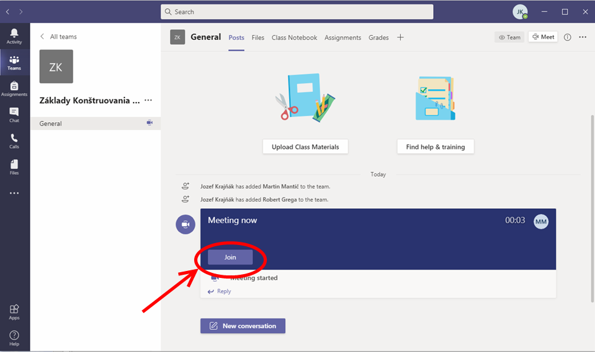Open the Chat icon
This screenshot has width=595, height=352.
tap(14, 115)
